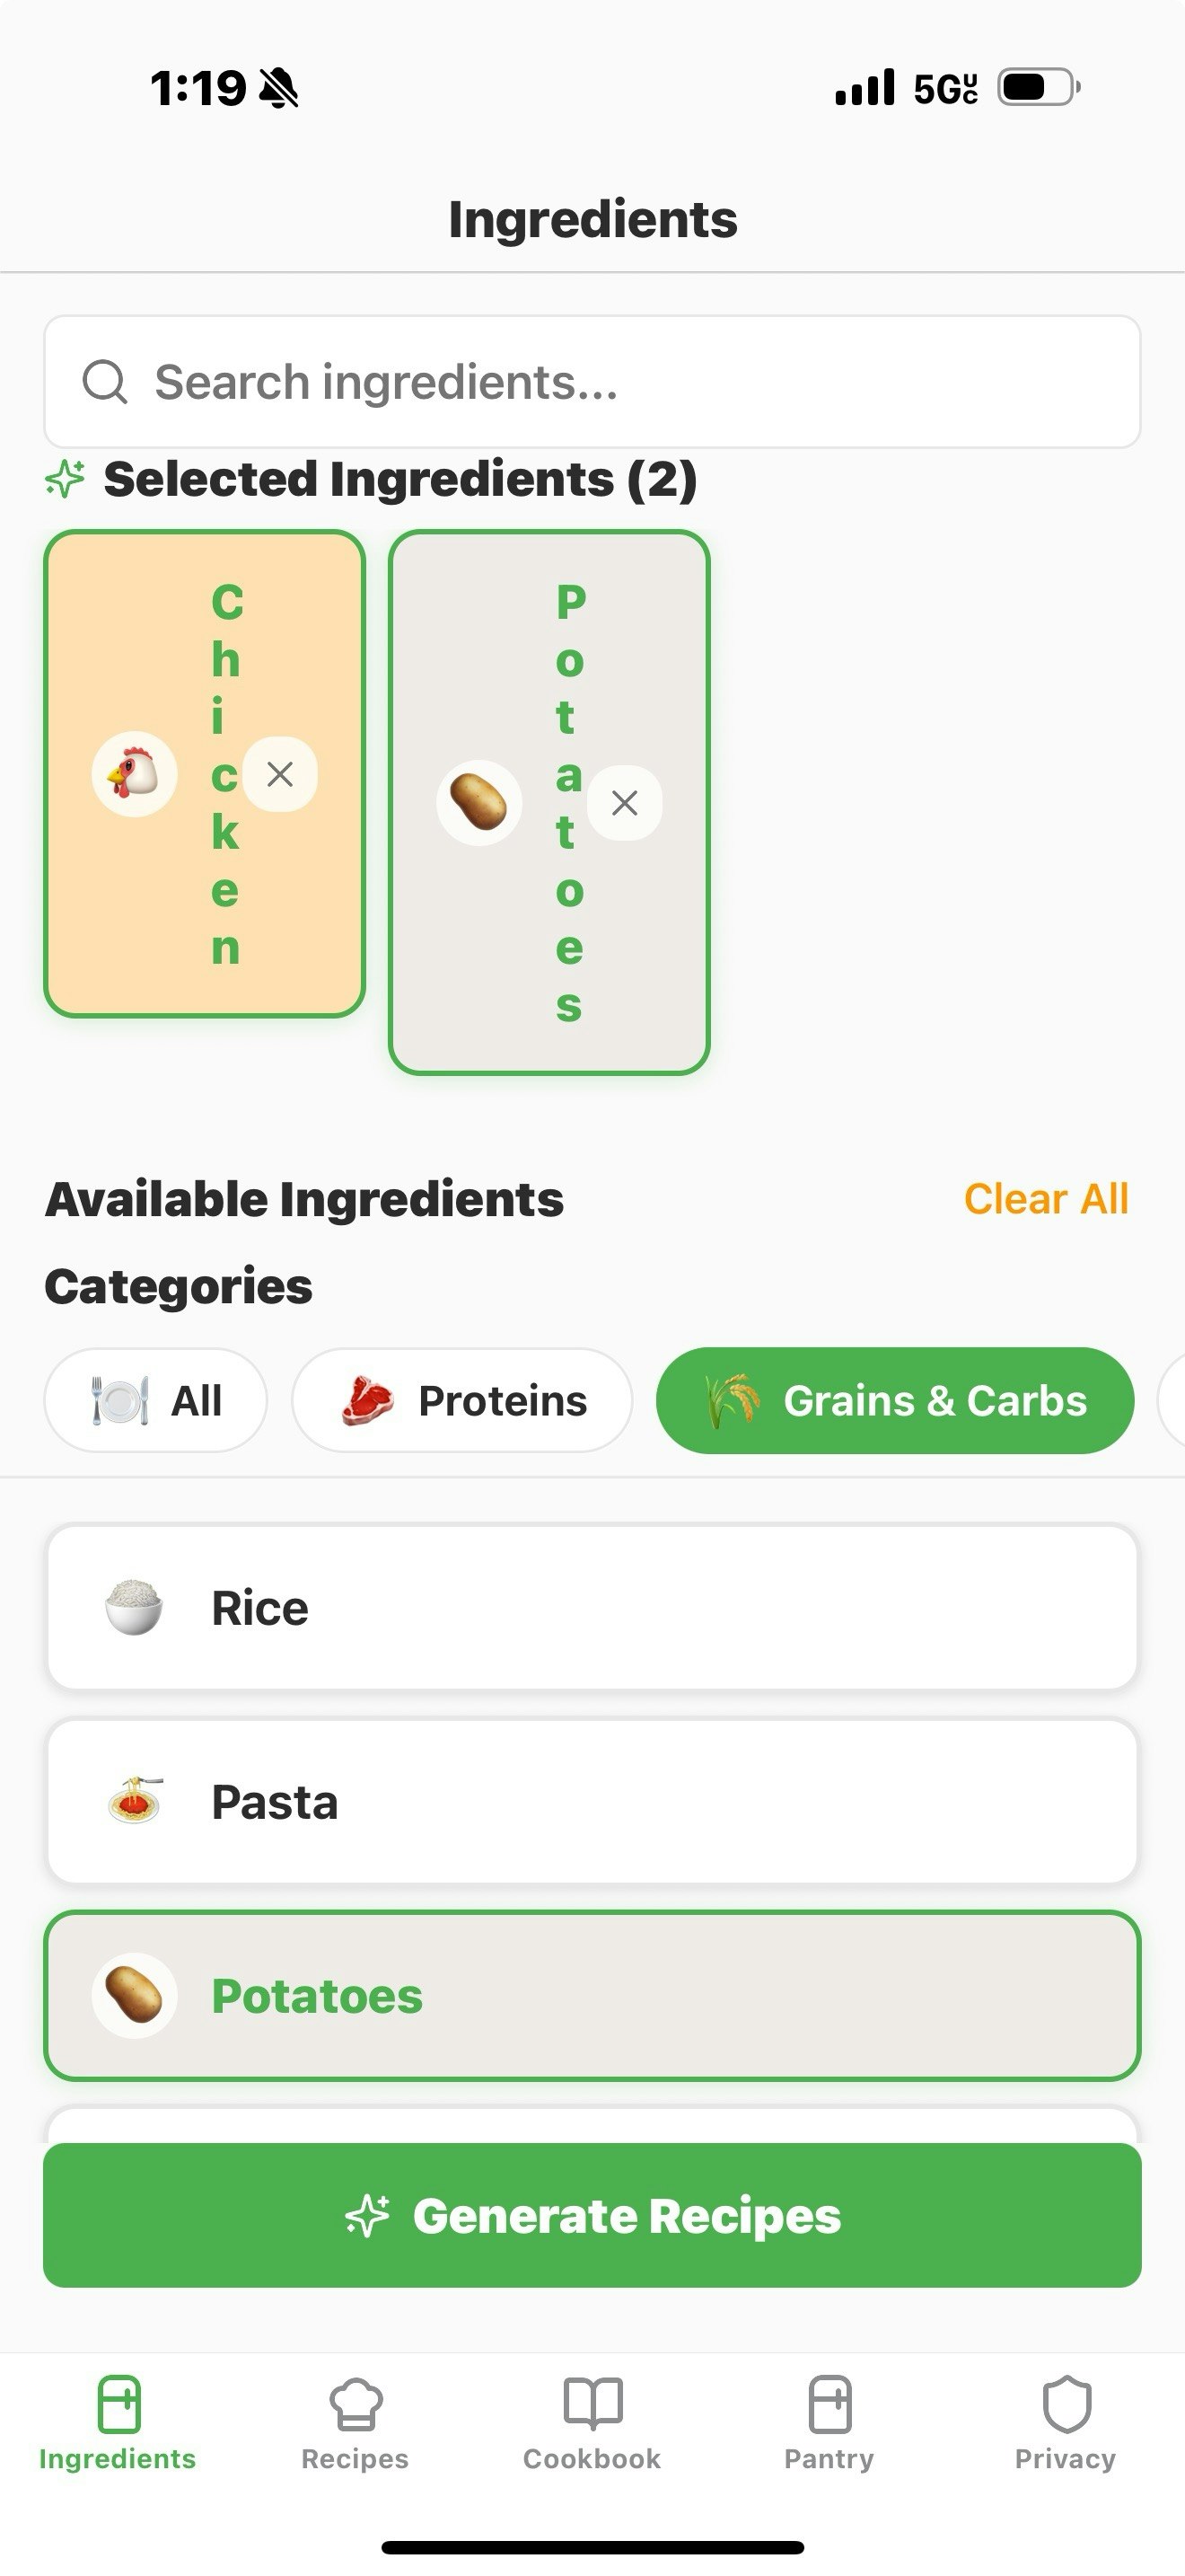Open the Cookbook tab book icon
This screenshot has width=1185, height=2576.
592,2404
